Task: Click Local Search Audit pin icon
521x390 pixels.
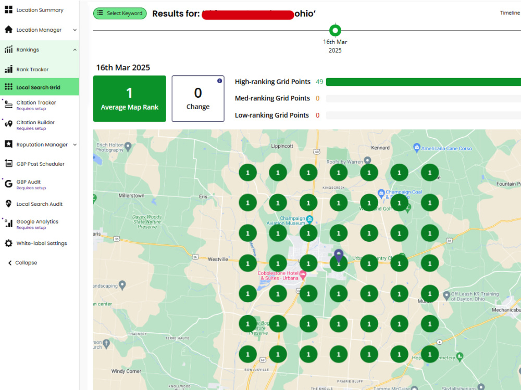Action: (8, 204)
